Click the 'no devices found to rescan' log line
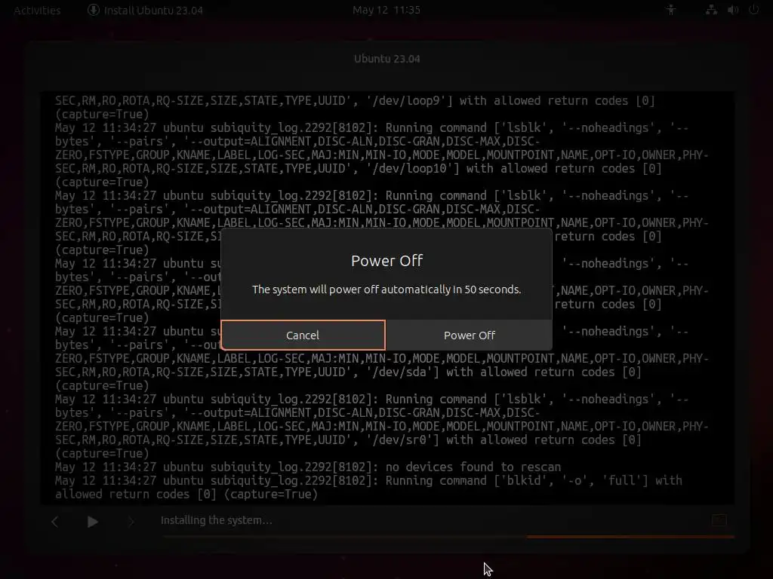 [308, 467]
